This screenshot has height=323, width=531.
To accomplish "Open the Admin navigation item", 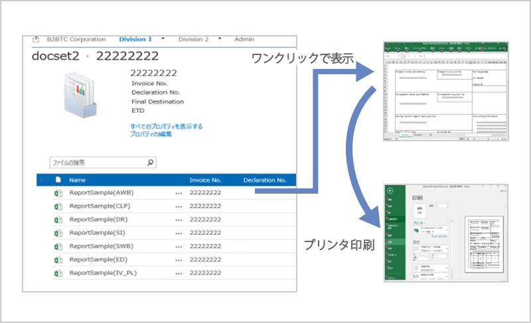I will (x=244, y=39).
